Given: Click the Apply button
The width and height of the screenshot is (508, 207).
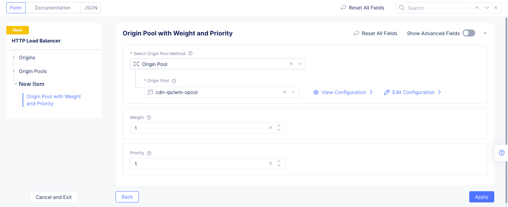Looking at the screenshot, I should coord(482,197).
